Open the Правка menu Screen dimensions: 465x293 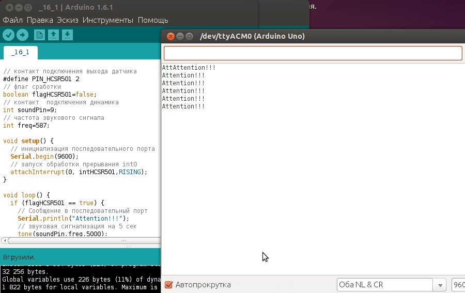(40, 20)
